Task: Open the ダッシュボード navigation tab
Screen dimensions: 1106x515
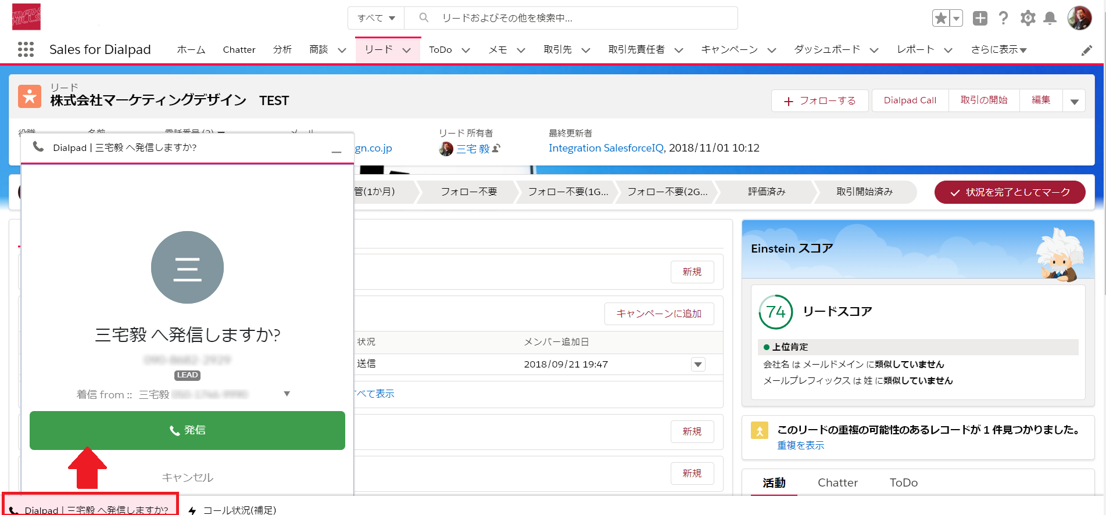Action: 826,50
